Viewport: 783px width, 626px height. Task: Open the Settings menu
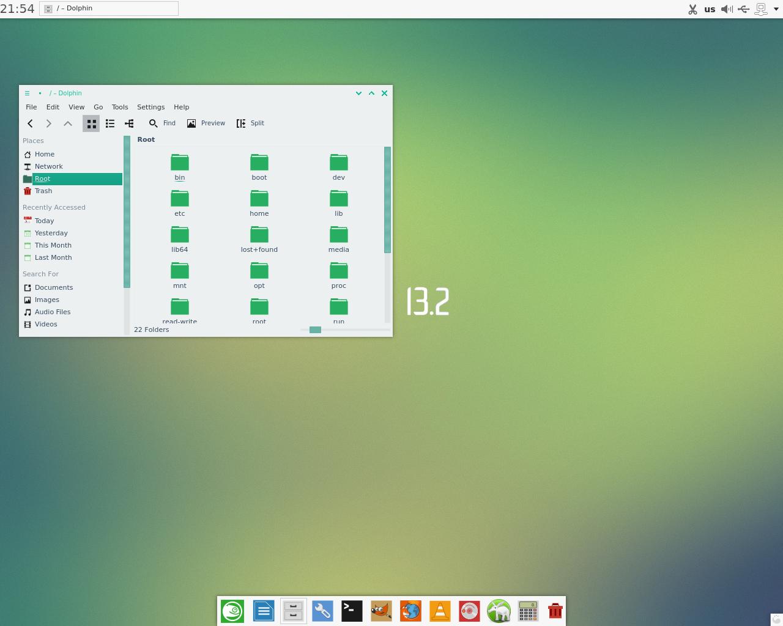click(x=150, y=107)
